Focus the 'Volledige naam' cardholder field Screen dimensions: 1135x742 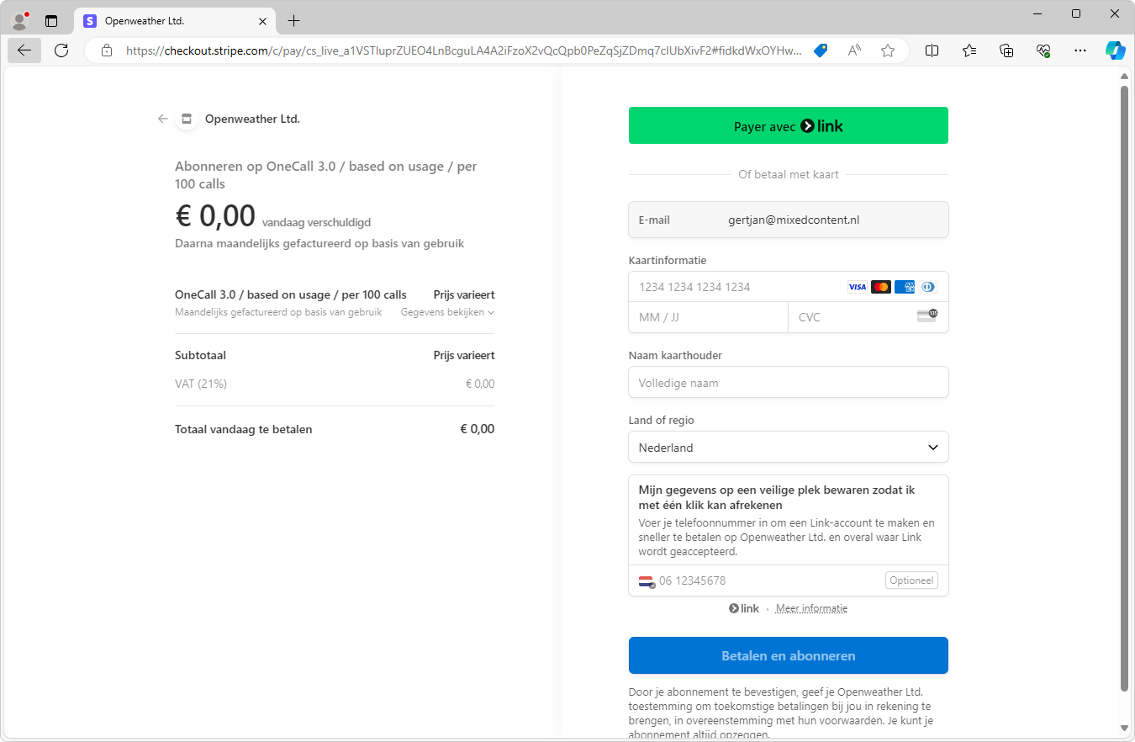[788, 383]
